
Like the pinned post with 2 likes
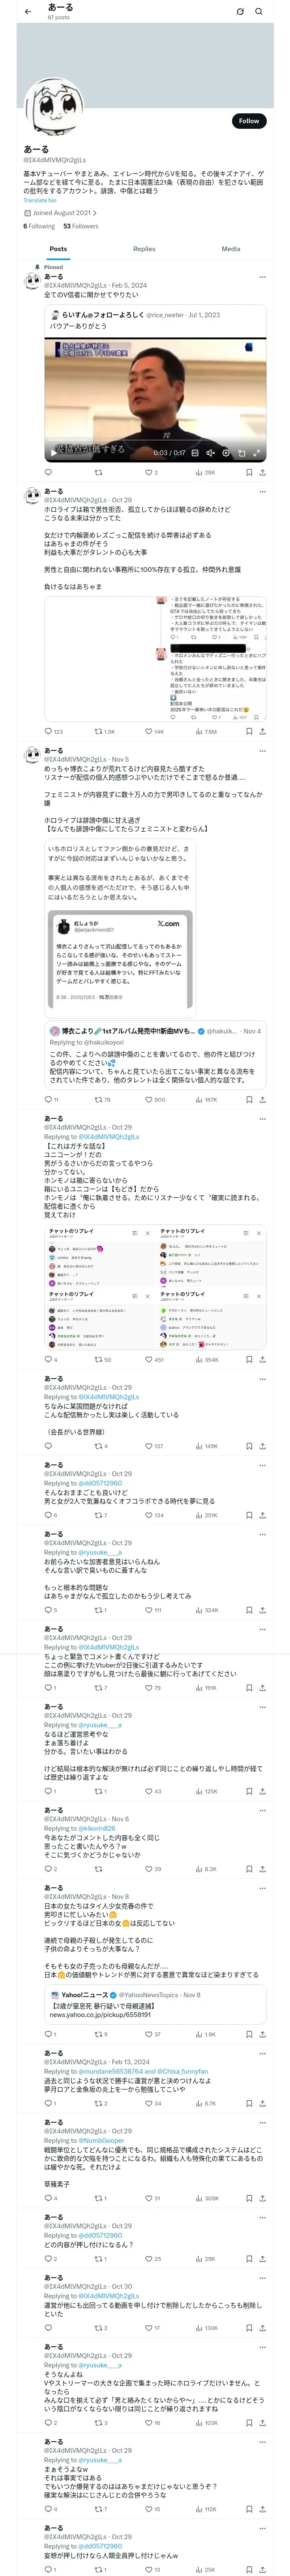point(151,472)
